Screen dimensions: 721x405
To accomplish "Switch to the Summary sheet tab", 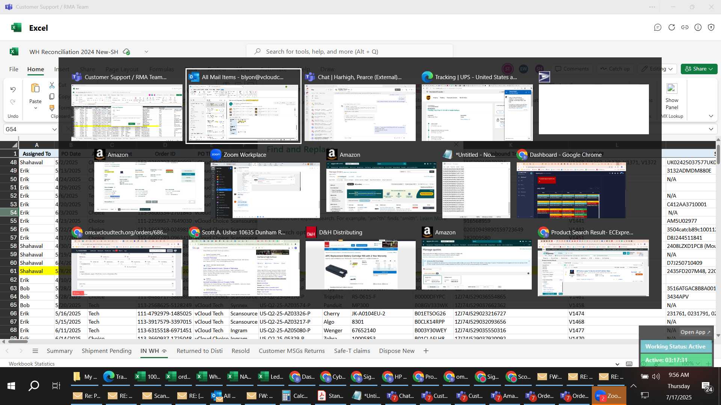I will 59,351.
